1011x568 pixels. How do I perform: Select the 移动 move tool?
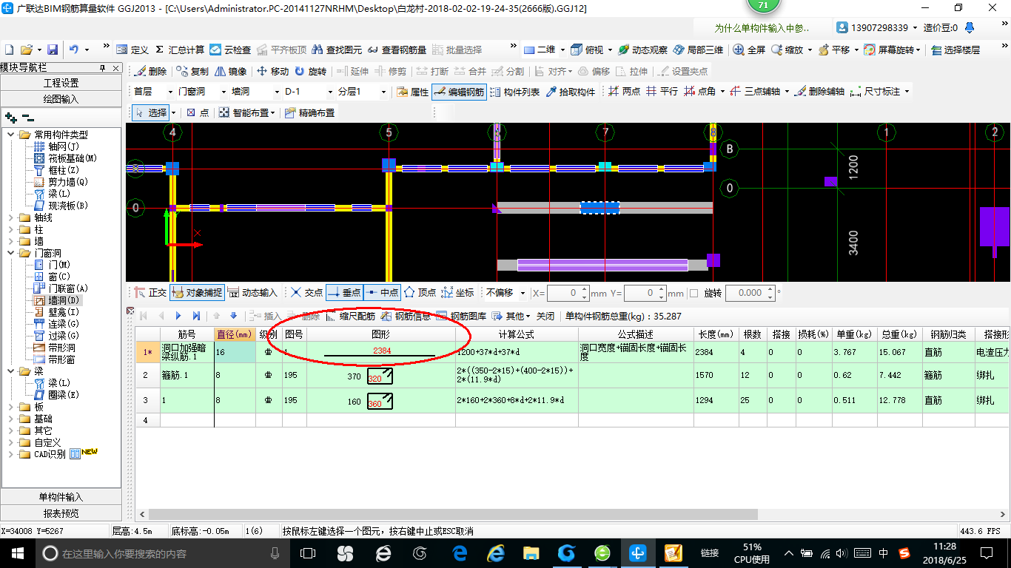[x=272, y=72]
